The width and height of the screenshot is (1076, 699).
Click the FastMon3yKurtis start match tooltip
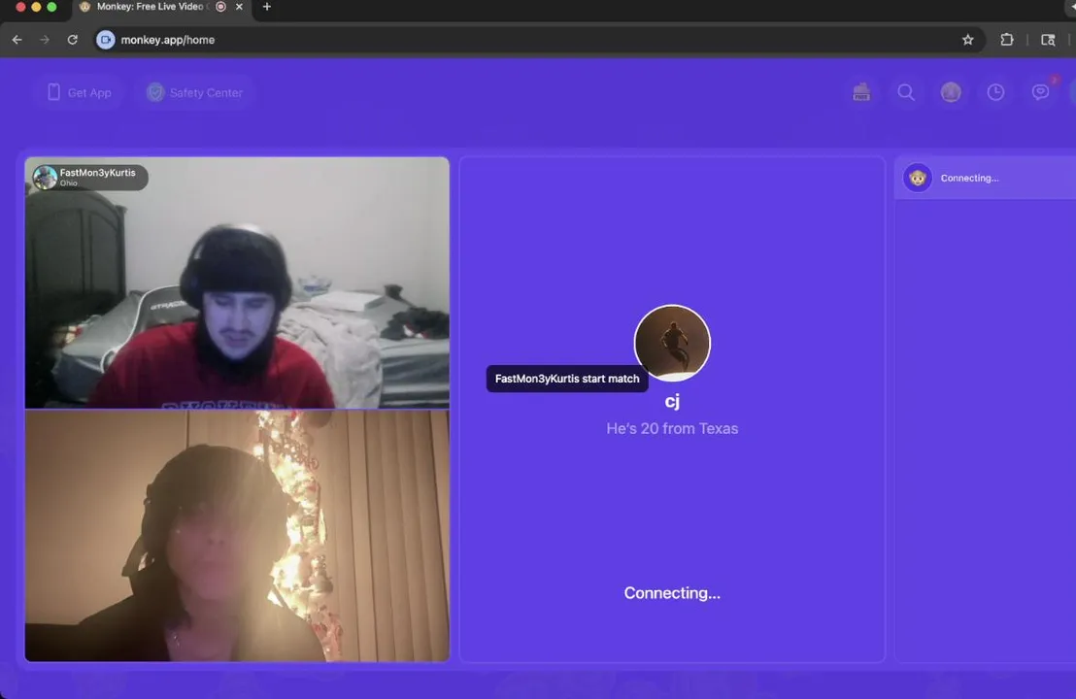pos(567,379)
